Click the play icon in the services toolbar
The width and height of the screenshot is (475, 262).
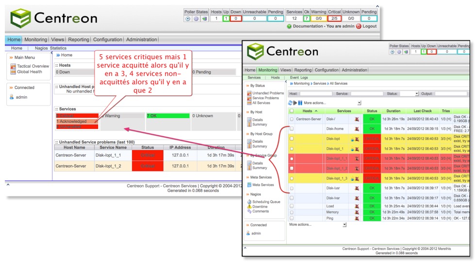(x=295, y=103)
